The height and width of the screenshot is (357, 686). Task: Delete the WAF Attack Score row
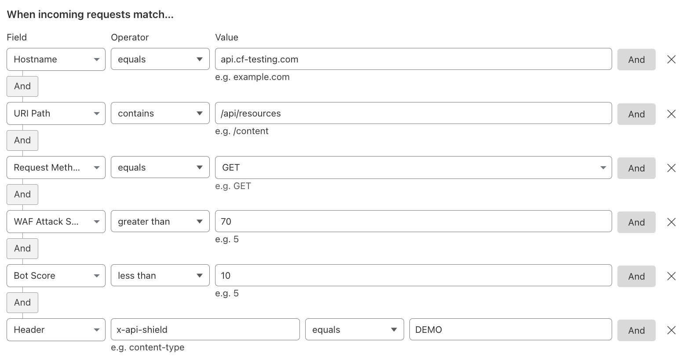(x=671, y=222)
